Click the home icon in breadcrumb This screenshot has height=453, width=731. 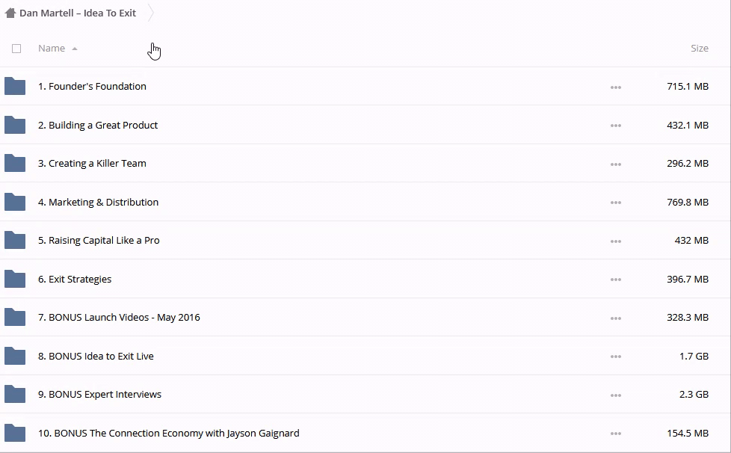[x=10, y=13]
